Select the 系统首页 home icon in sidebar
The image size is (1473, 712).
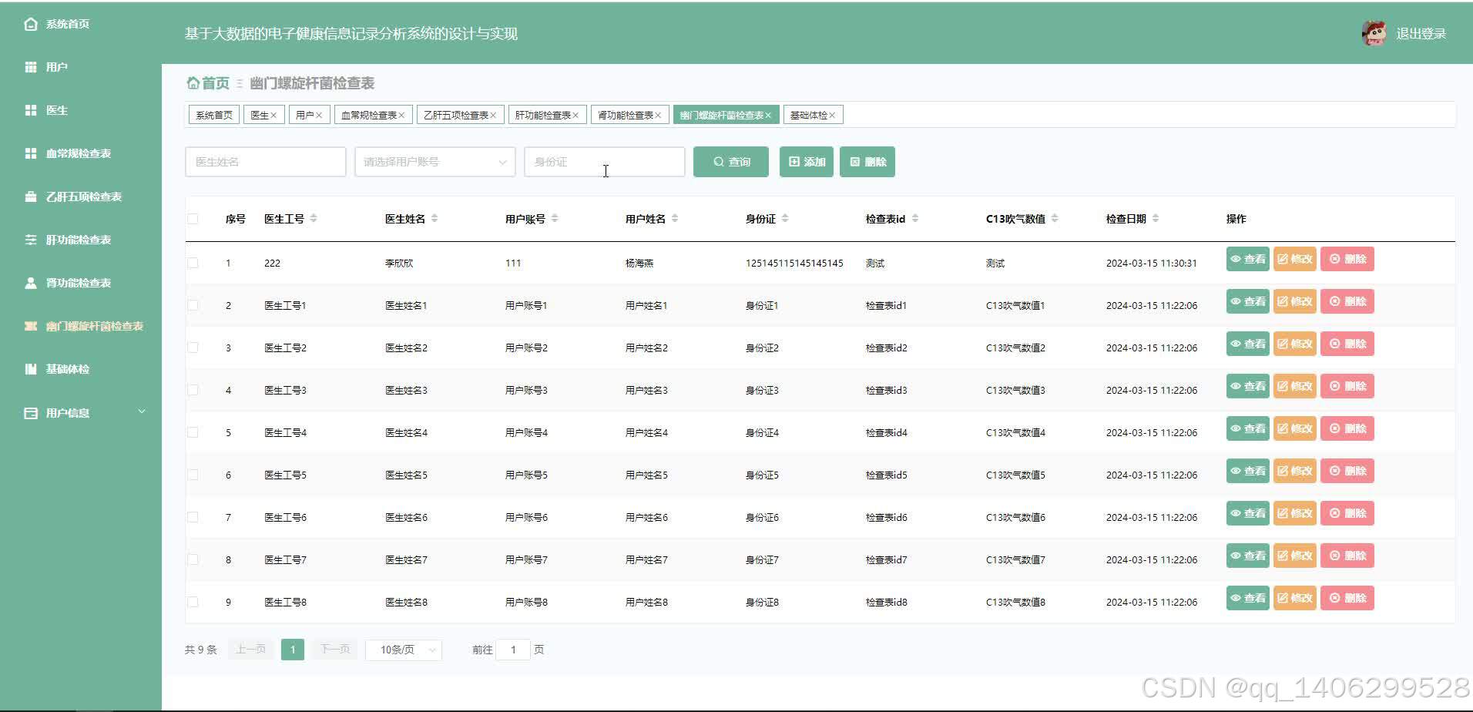30,24
